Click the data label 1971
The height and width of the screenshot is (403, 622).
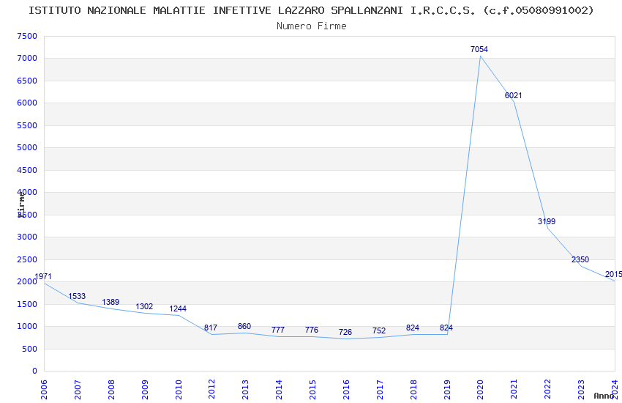tap(43, 277)
